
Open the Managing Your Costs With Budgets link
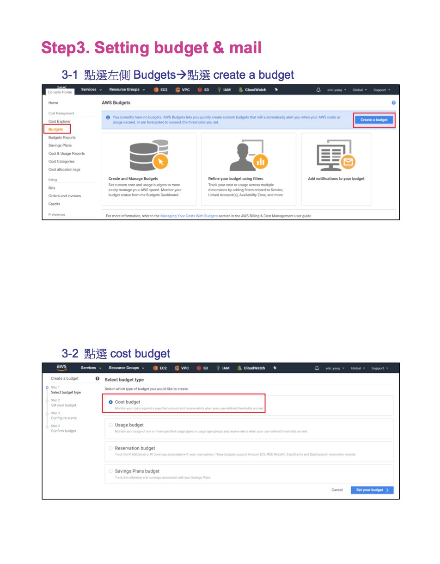[x=189, y=216]
